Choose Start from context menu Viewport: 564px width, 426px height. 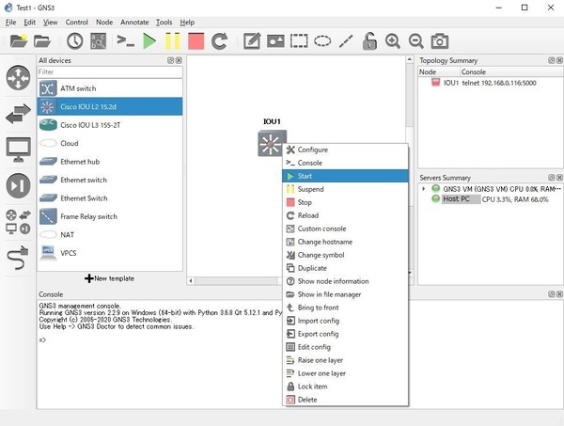click(345, 176)
